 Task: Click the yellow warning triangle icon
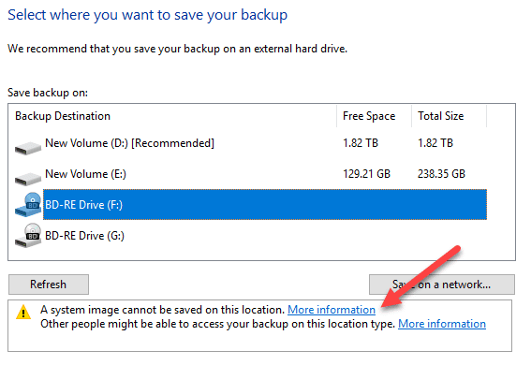[23, 312]
